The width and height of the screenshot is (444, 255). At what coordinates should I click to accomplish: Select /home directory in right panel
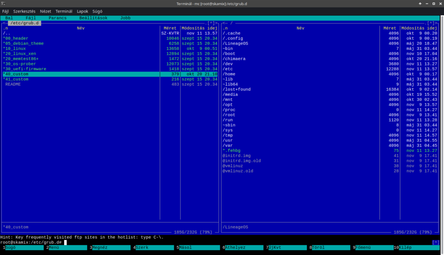(x=330, y=74)
